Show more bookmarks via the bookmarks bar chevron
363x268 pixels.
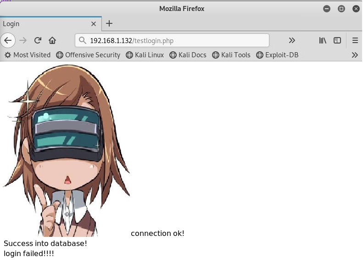[355, 55]
